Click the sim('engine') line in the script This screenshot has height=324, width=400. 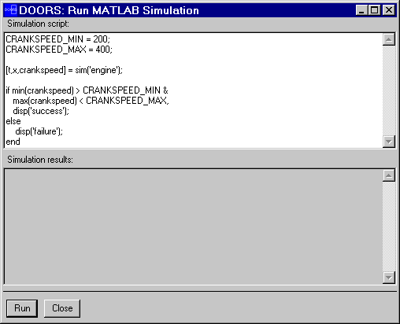(x=64, y=70)
